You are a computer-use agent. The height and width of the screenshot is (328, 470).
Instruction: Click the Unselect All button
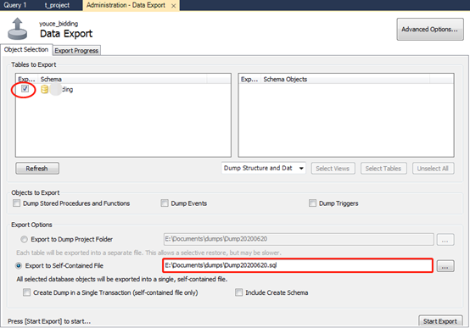click(x=433, y=169)
